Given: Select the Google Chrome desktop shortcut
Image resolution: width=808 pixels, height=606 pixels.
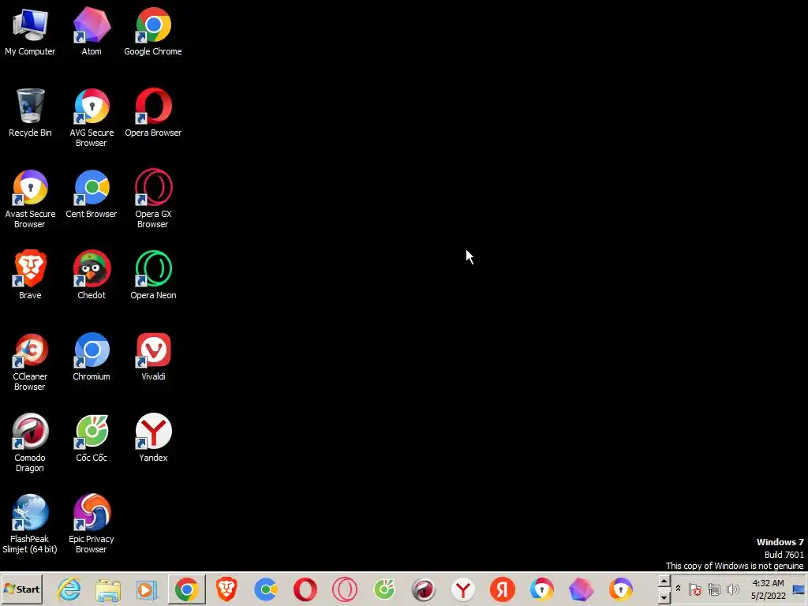Looking at the screenshot, I should tap(153, 32).
